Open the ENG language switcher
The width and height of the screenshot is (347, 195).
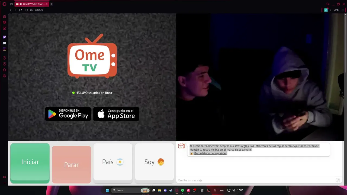pos(222,190)
